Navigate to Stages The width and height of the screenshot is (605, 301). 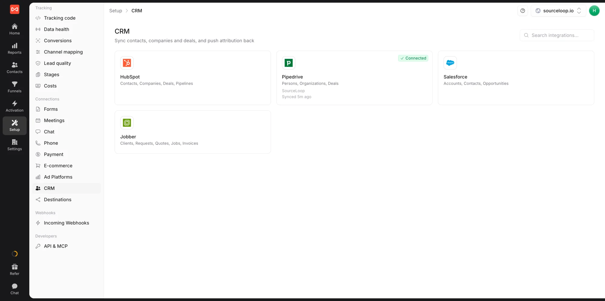67,75
